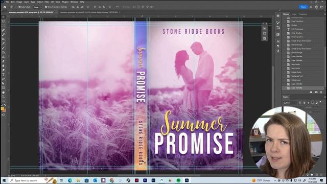Select the Edit Type Layer history state

[303, 29]
